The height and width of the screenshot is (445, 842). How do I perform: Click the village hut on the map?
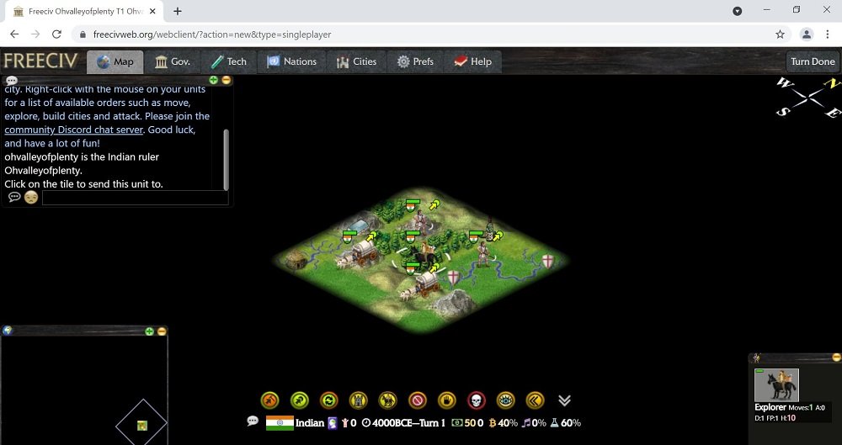(x=296, y=261)
